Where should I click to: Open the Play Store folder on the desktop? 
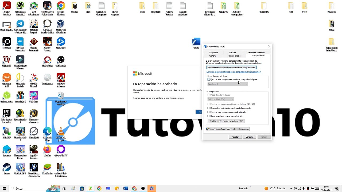tap(156, 7)
